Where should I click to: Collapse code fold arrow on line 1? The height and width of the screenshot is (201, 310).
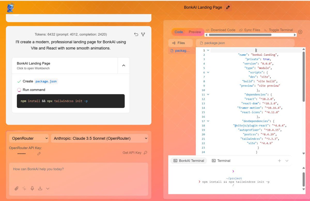(208, 50)
